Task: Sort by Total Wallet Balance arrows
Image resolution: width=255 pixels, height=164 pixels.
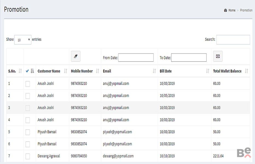Action: [246, 71]
